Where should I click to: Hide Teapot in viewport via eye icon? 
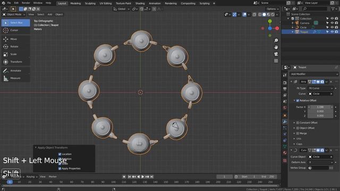tap(332, 32)
